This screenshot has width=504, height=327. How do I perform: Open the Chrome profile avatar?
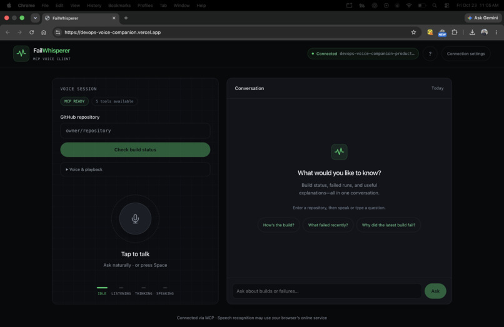coord(485,32)
